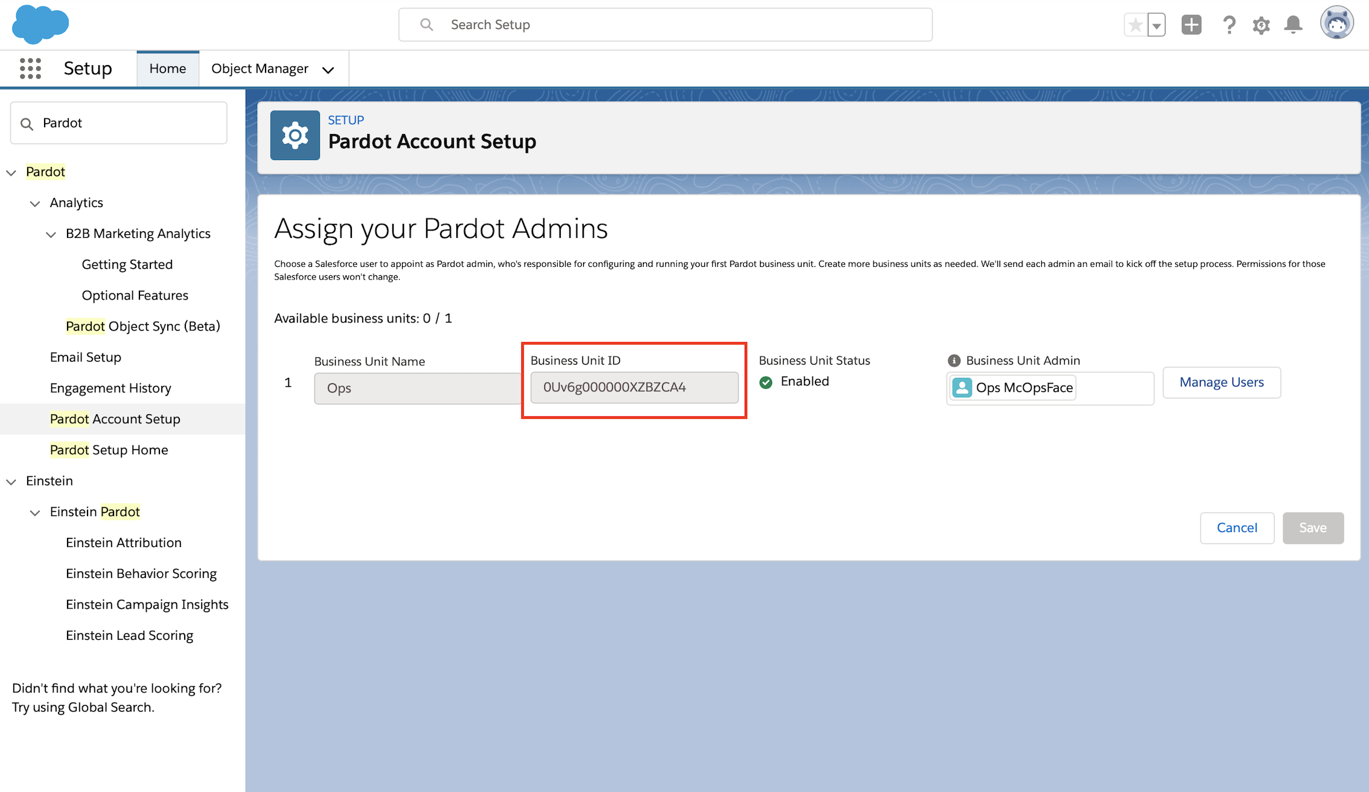The image size is (1369, 792).
Task: Click the Business Unit Name field
Action: (418, 388)
